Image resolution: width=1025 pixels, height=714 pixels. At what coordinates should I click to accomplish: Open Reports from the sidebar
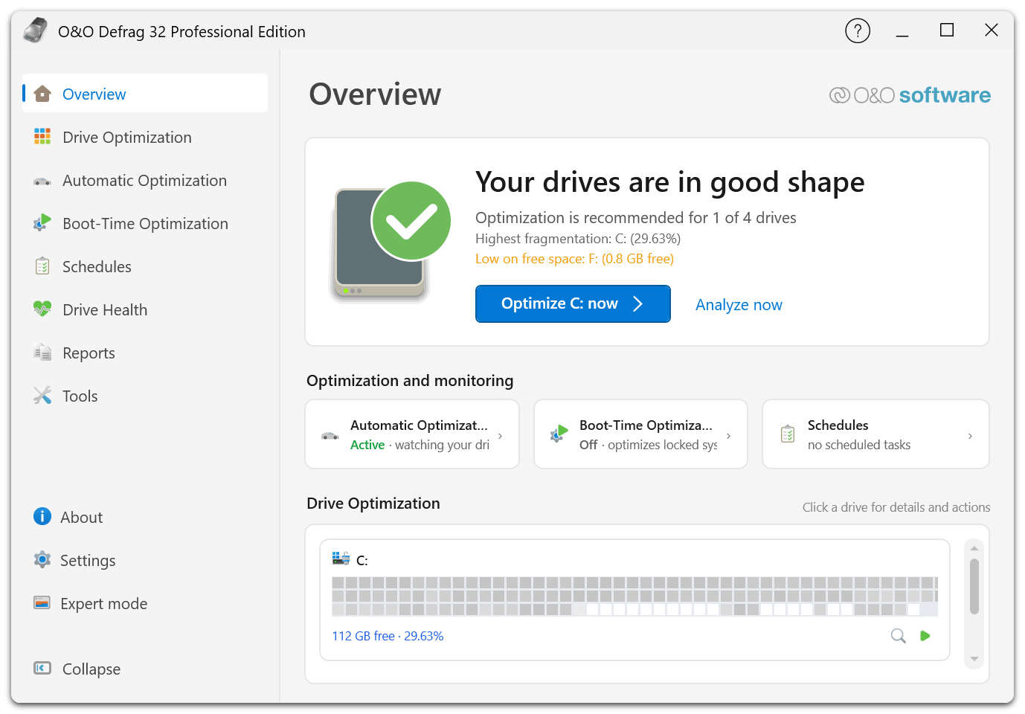[145, 353]
